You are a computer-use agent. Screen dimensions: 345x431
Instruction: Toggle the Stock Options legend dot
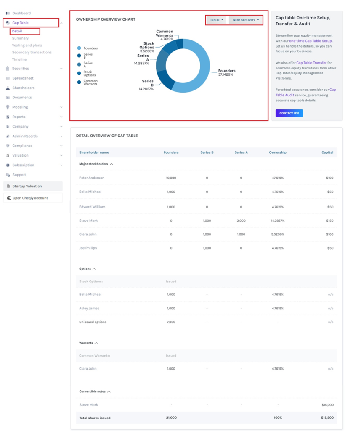79,73
